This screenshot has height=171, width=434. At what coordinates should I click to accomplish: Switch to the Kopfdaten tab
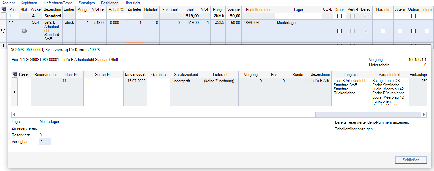click(29, 3)
